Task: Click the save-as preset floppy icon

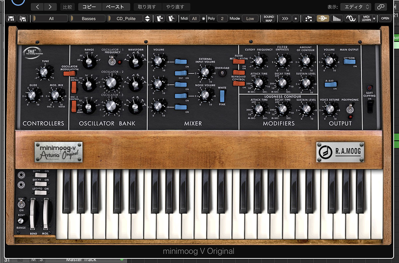Action: click(23, 19)
